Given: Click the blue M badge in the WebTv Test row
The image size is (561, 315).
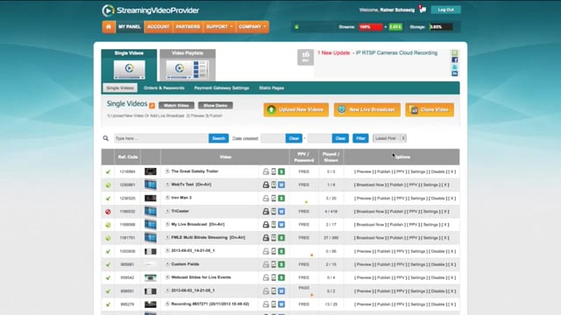Looking at the screenshot, I should [x=281, y=185].
